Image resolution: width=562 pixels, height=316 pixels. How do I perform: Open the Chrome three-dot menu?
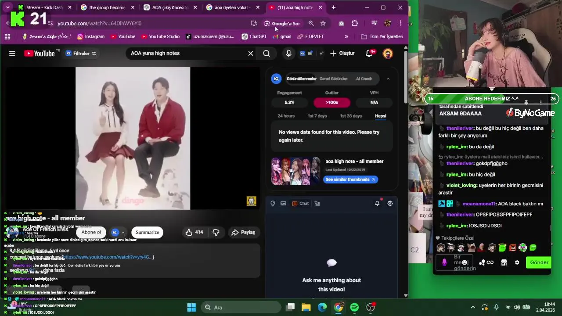400,23
